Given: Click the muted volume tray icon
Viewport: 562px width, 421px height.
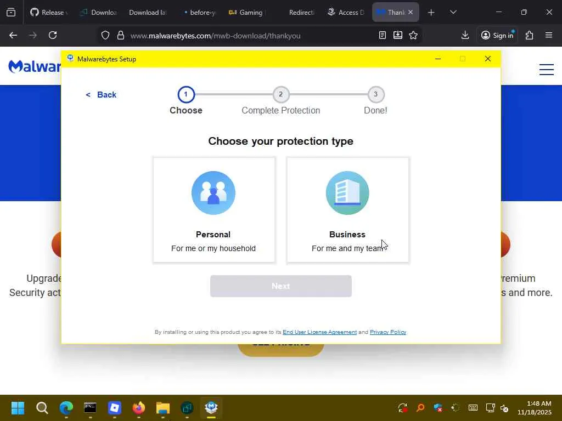Looking at the screenshot, I should coord(505,408).
